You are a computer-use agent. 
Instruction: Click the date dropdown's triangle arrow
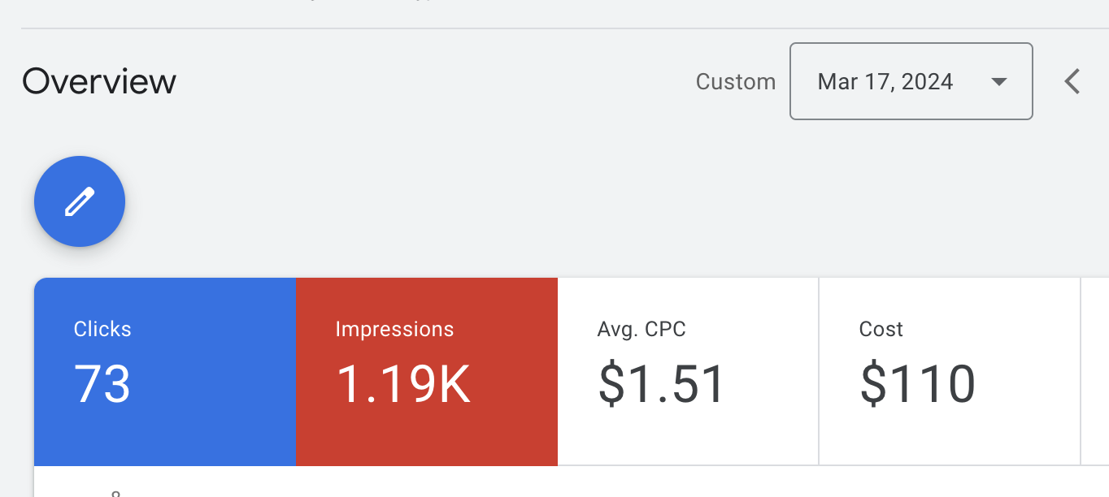[x=999, y=81]
